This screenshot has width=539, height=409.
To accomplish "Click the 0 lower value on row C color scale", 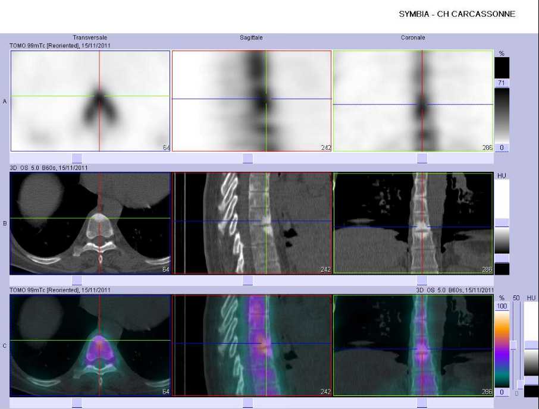I will tap(502, 392).
